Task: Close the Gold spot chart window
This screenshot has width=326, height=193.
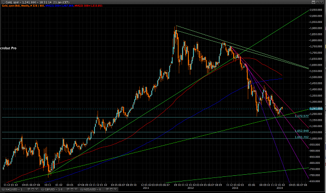Action: pyautogui.click(x=322, y=2)
